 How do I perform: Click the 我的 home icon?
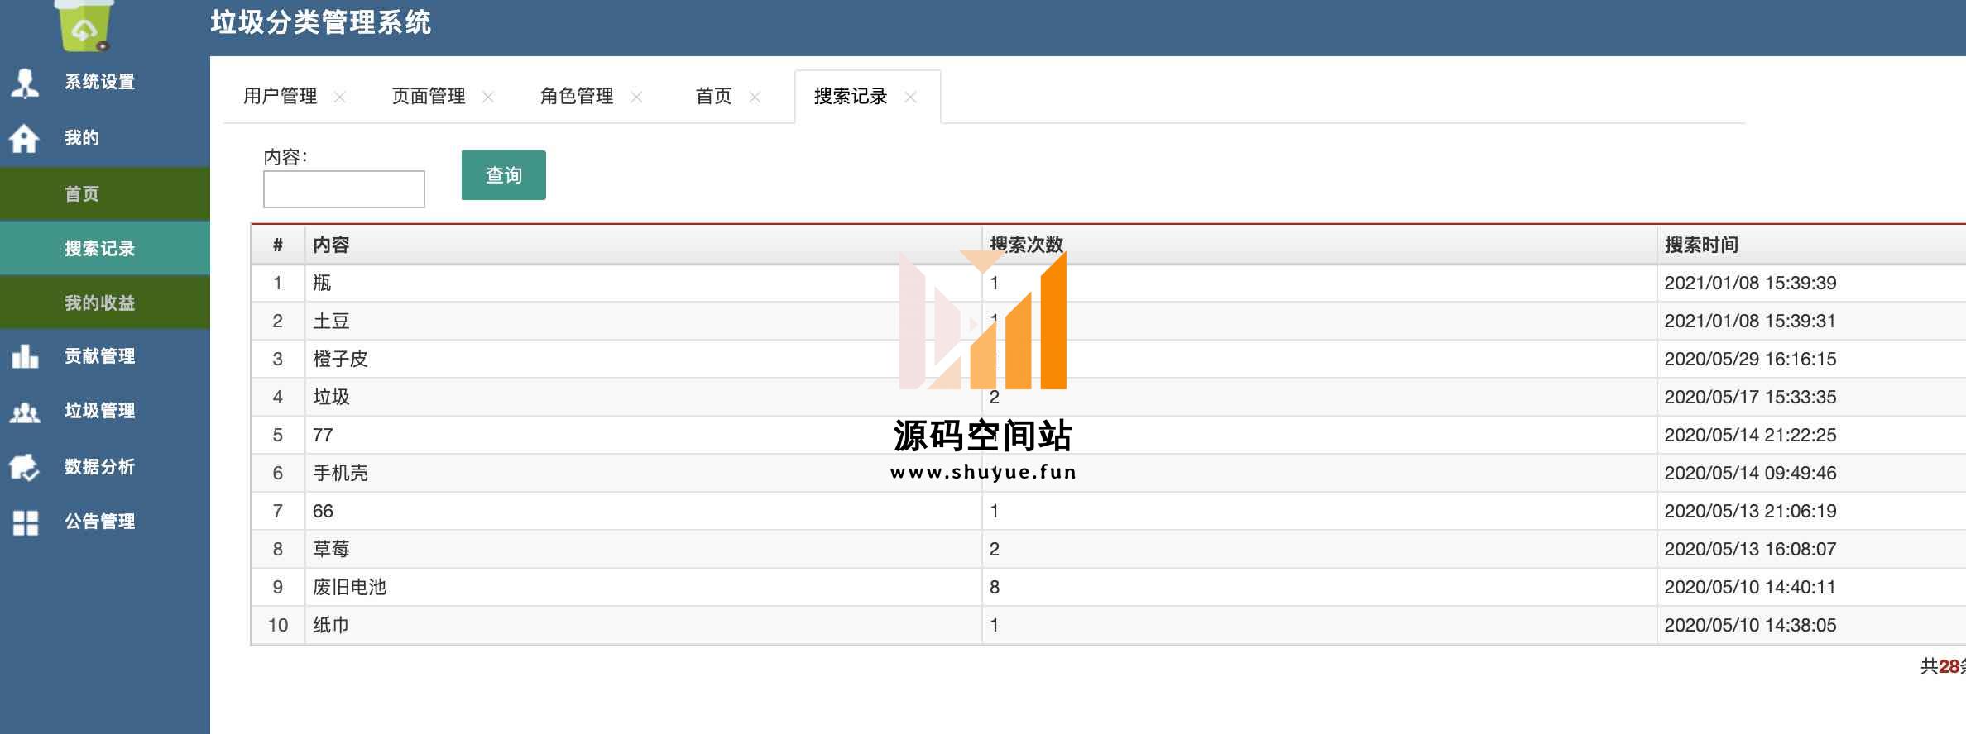pos(25,138)
